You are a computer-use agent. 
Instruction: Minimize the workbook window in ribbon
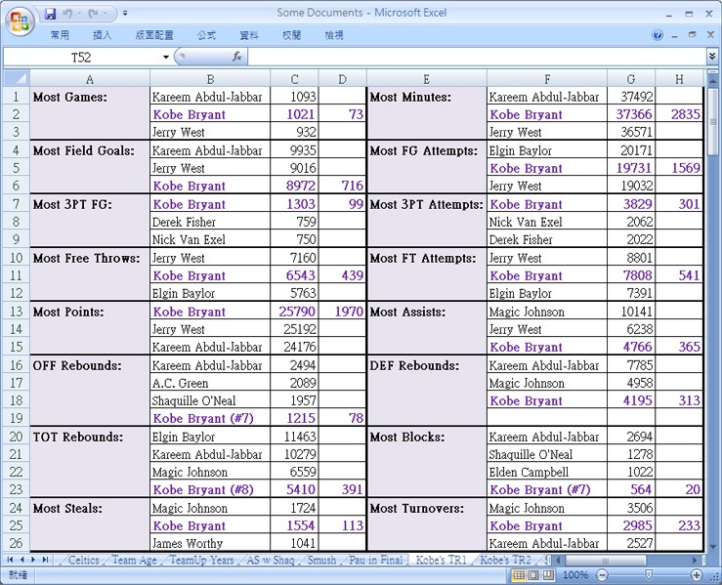tap(675, 35)
